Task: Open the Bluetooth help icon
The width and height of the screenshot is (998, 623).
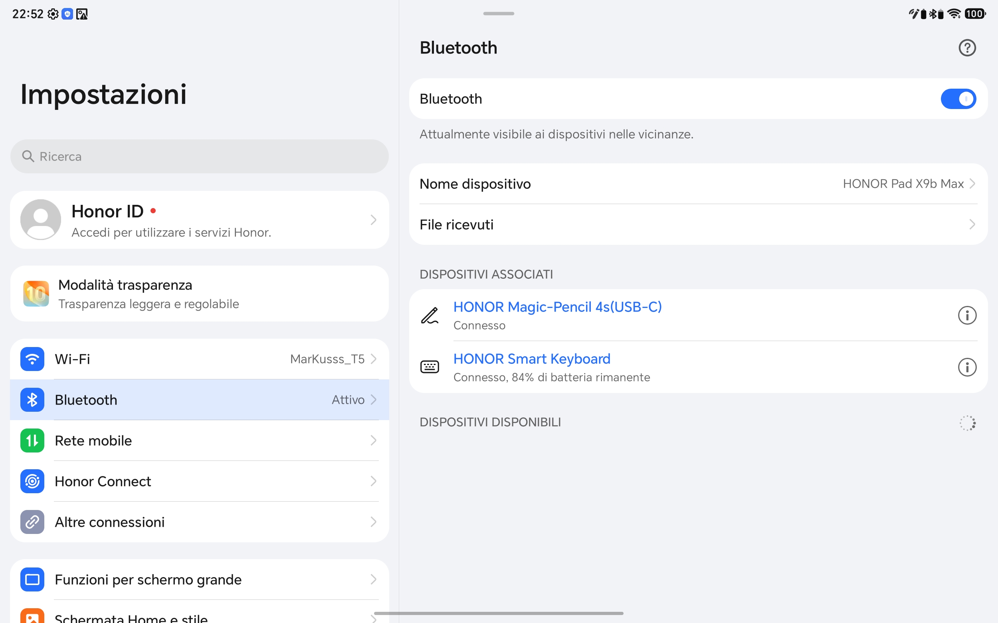Action: pyautogui.click(x=967, y=48)
